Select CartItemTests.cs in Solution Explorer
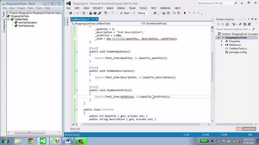Image resolution: width=259 pixels, height=145 pixels. click(x=238, y=49)
